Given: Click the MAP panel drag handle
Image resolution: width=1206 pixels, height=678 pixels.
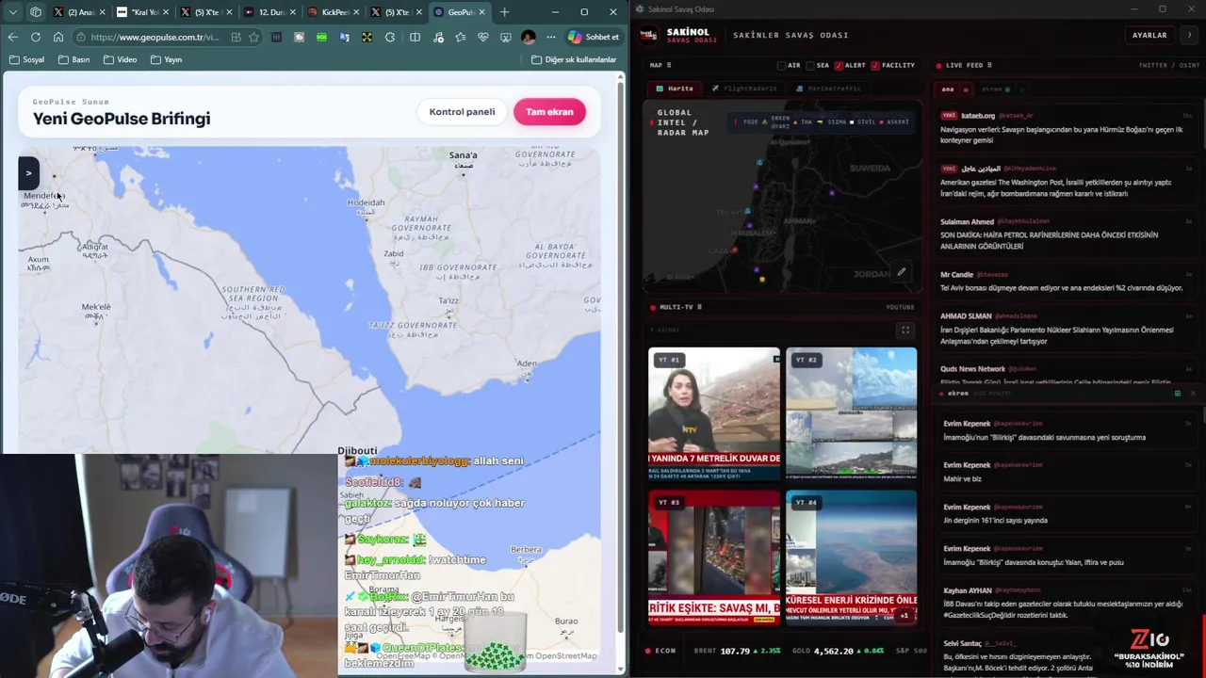Looking at the screenshot, I should (669, 65).
